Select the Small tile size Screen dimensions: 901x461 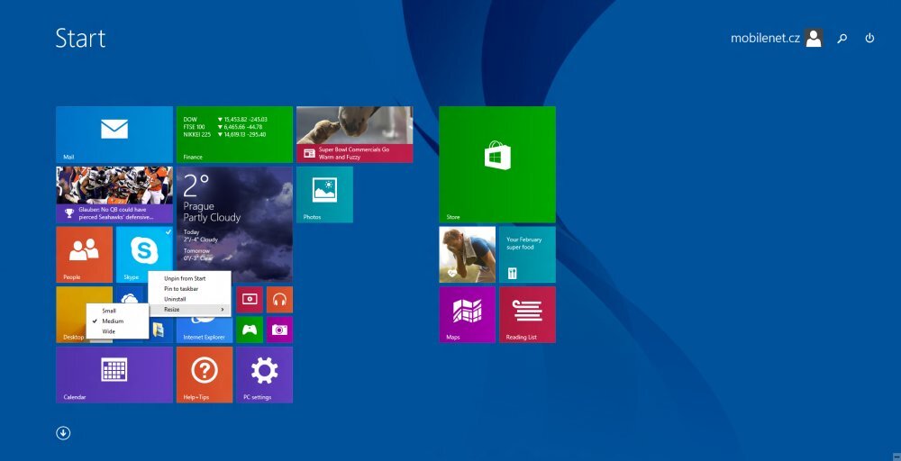coord(117,311)
